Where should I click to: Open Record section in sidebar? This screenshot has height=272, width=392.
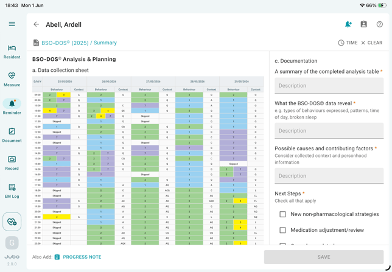pyautogui.click(x=12, y=163)
